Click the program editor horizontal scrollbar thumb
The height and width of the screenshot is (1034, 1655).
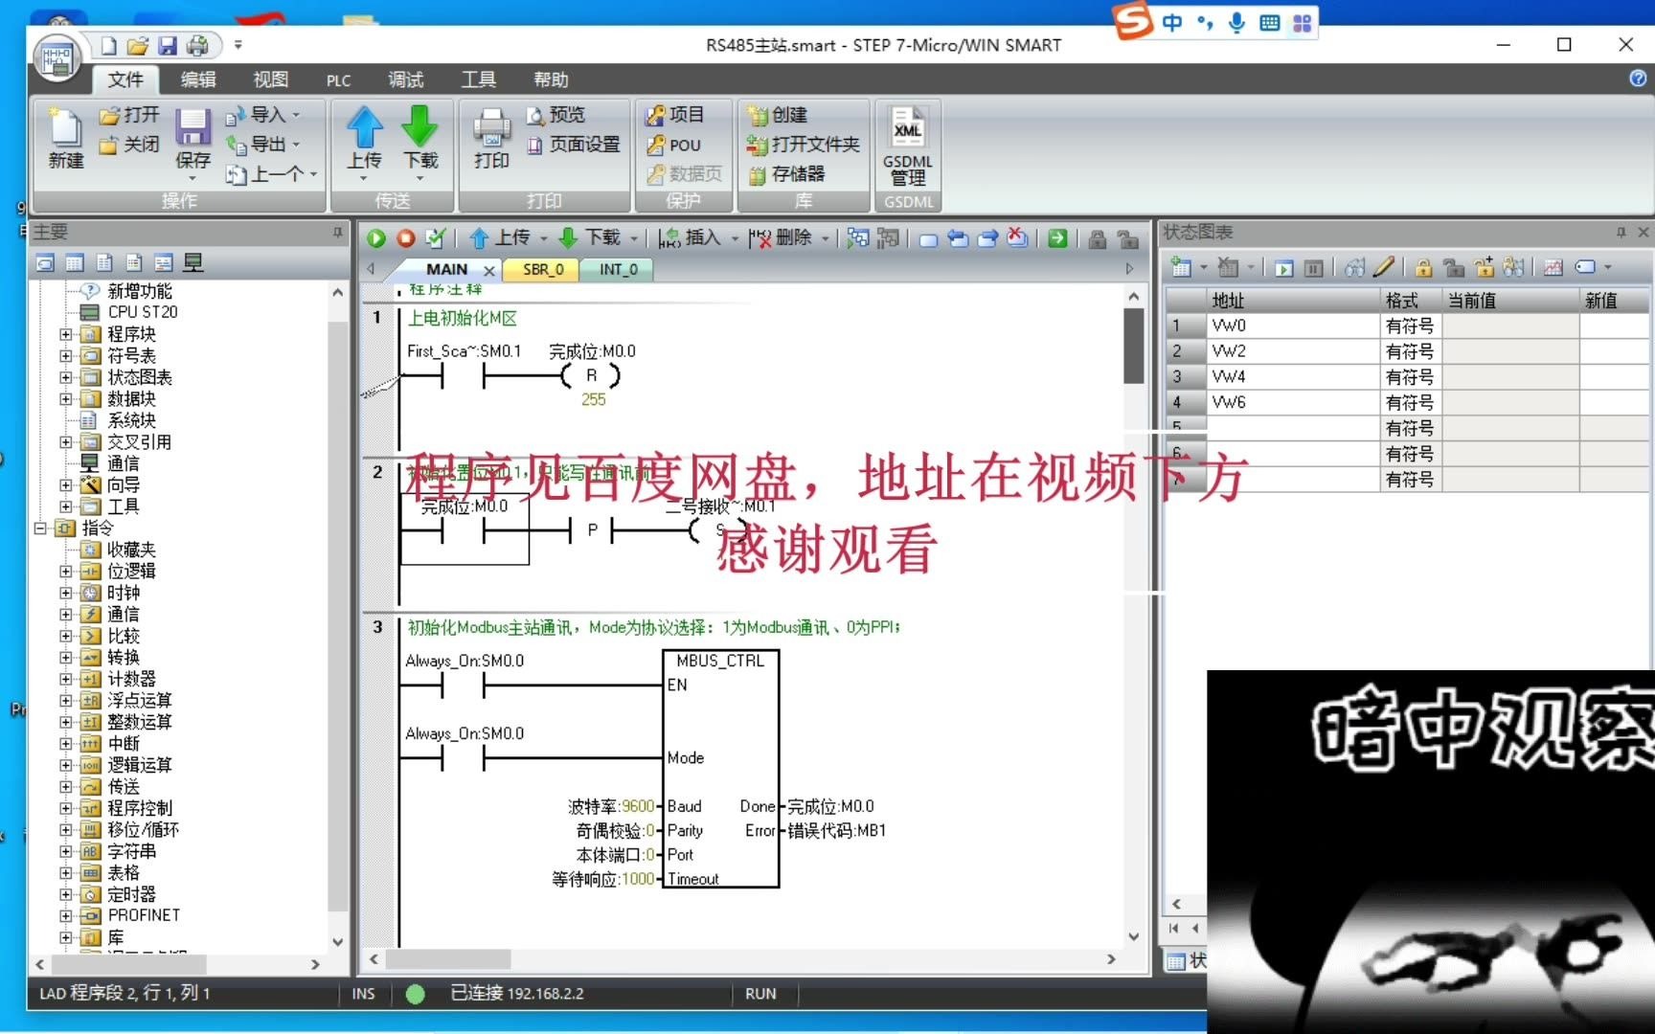(447, 958)
